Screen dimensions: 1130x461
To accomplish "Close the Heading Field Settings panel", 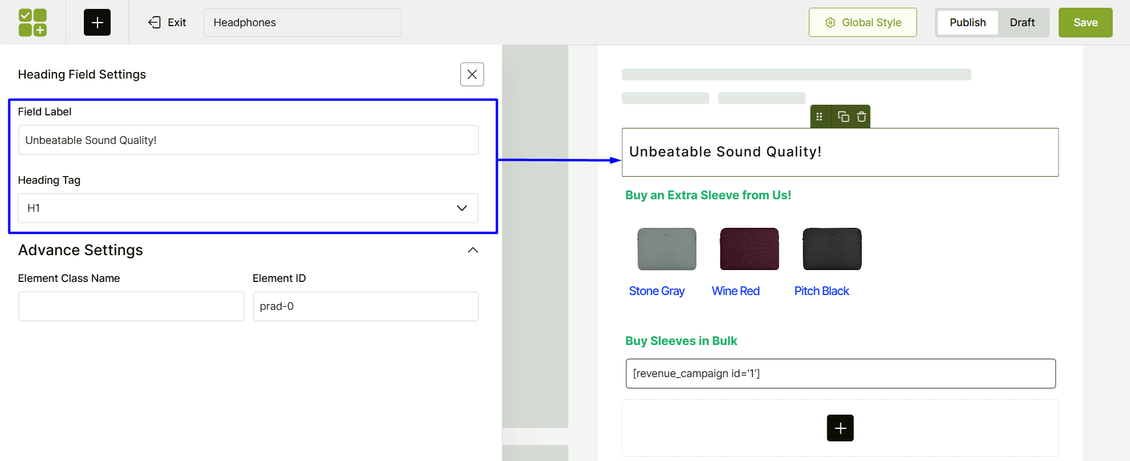I will tap(472, 74).
